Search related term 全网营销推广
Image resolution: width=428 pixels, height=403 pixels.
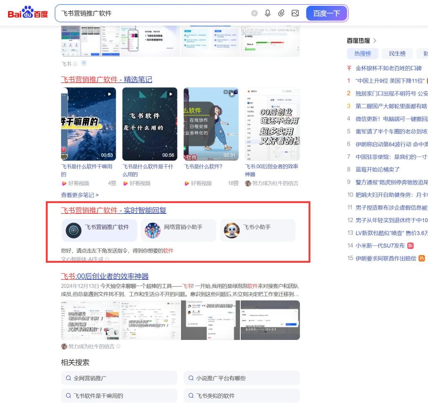[119, 378]
